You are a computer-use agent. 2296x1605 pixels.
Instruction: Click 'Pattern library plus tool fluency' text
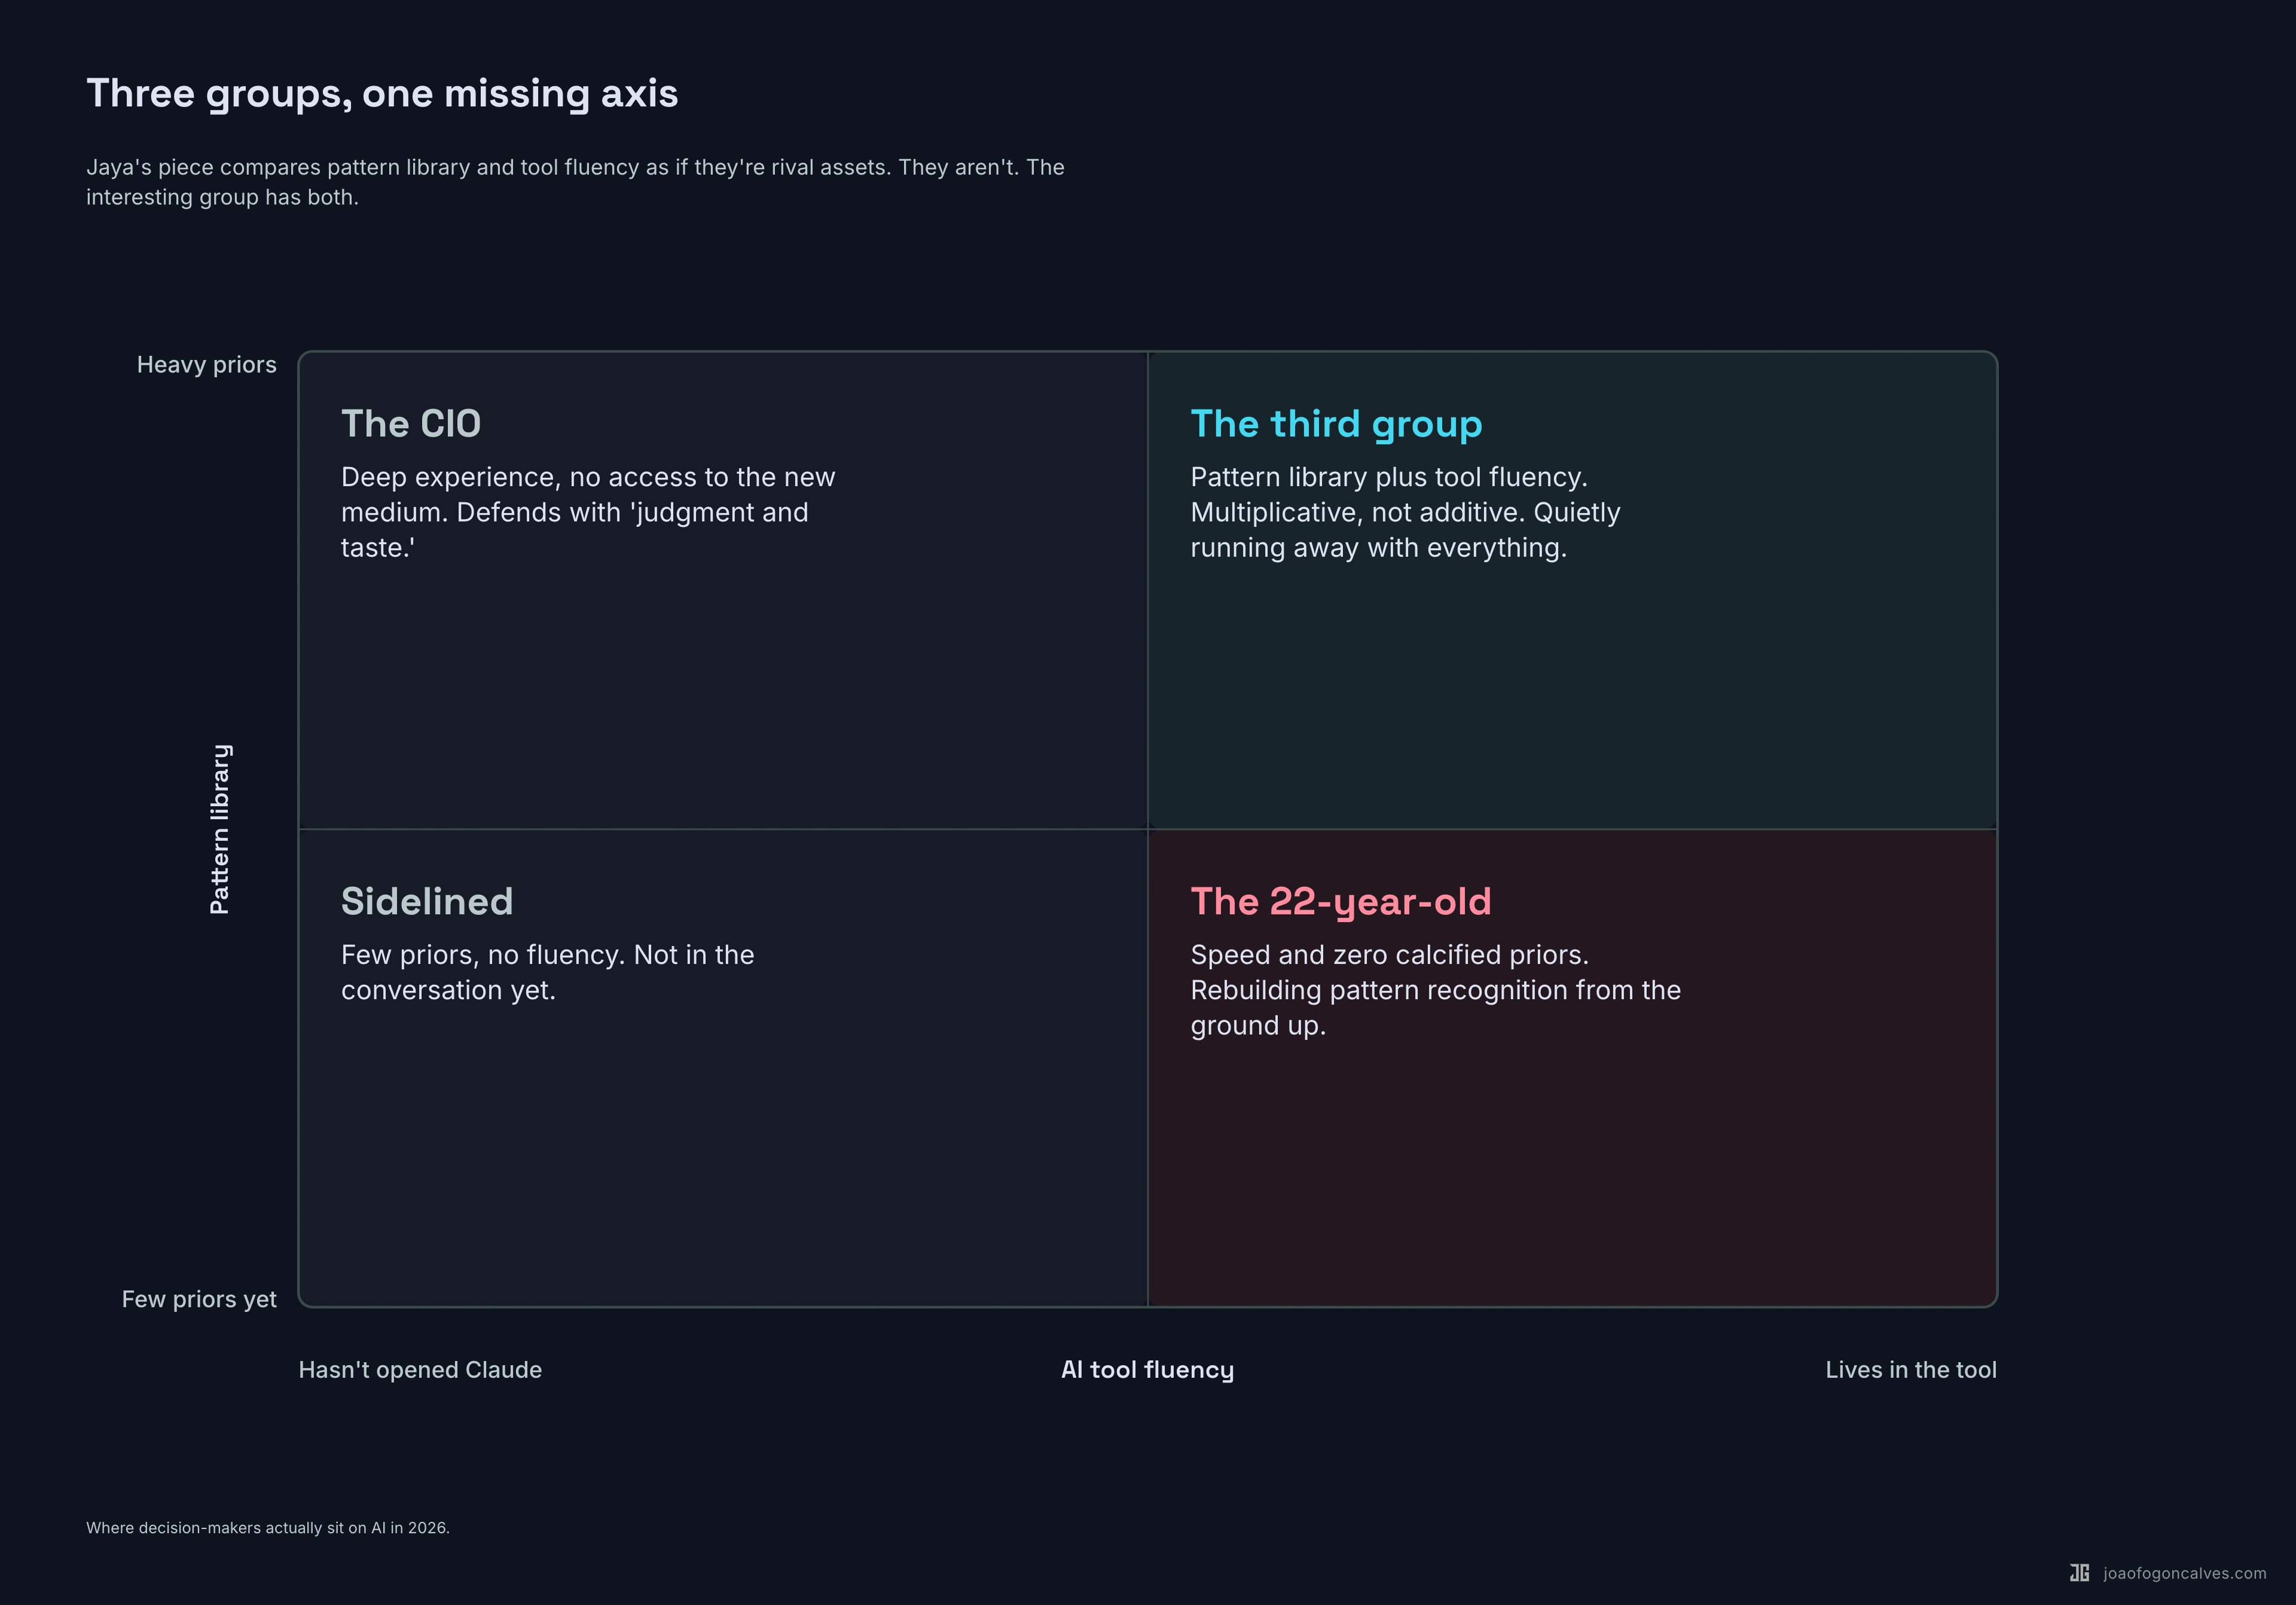click(1404, 512)
